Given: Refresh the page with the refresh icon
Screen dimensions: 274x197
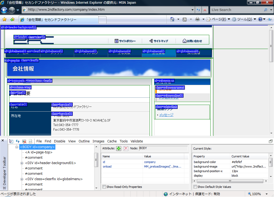Looking at the screenshot, I should pyautogui.click(x=198, y=10).
